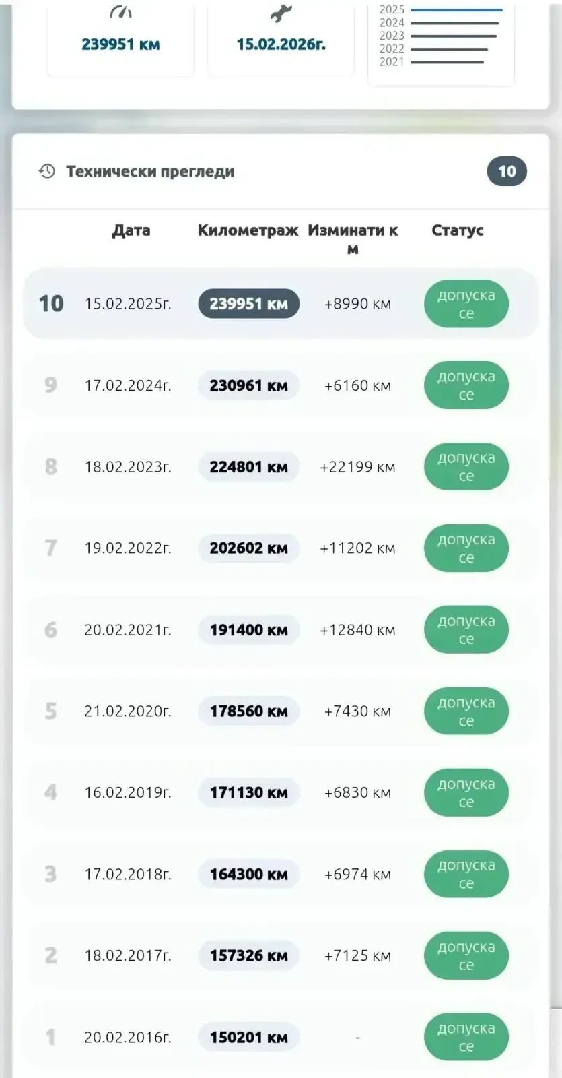562x1078 pixels.
Task: Open the yearly chart card with 2025-2021
Action: 441,42
